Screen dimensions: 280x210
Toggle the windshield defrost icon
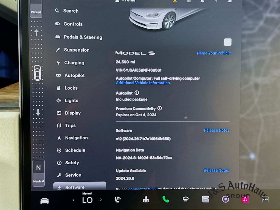tap(186, 200)
